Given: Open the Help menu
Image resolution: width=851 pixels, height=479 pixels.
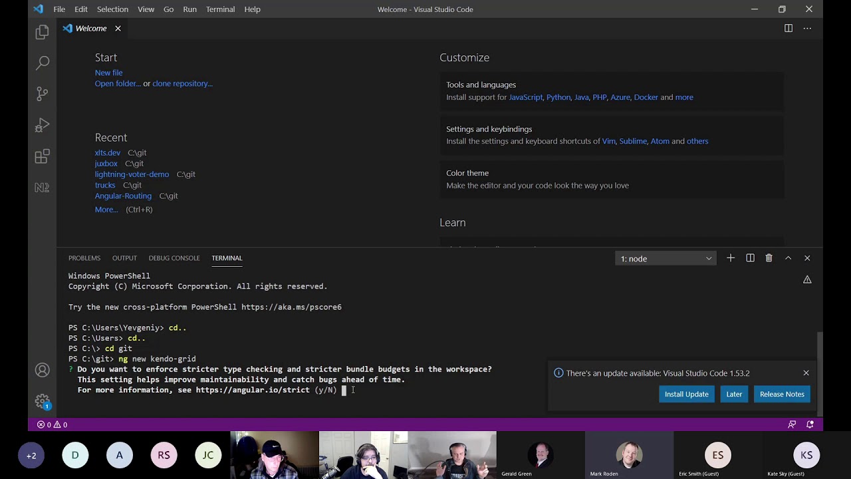Looking at the screenshot, I should pos(252,9).
